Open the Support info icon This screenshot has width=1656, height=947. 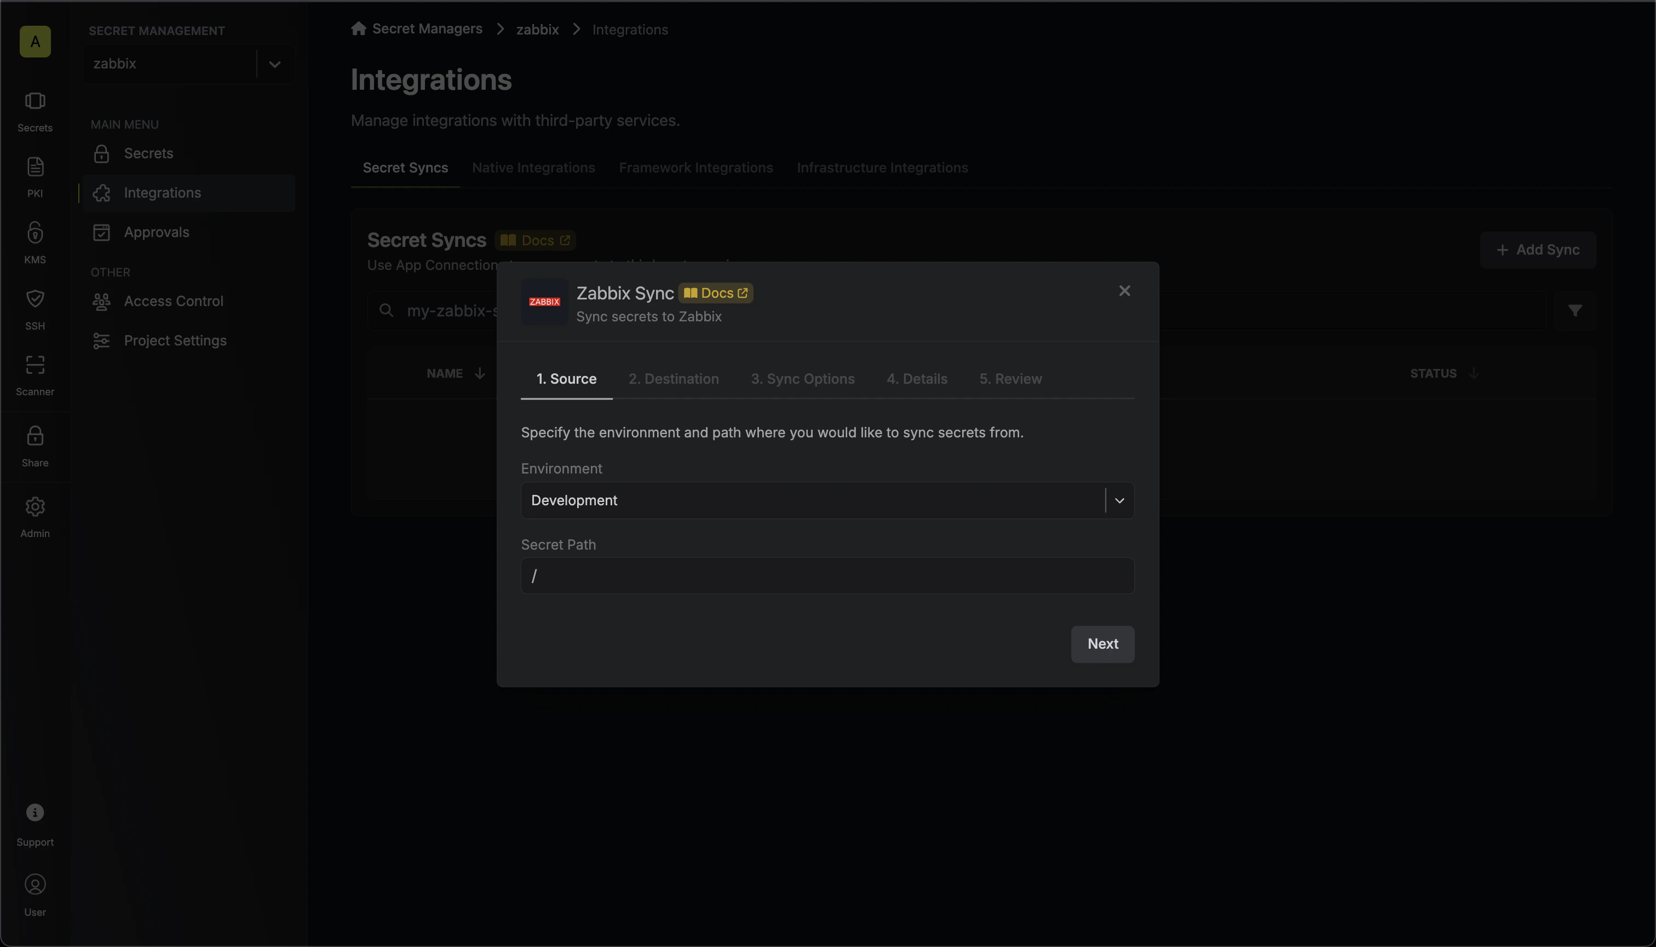35,812
